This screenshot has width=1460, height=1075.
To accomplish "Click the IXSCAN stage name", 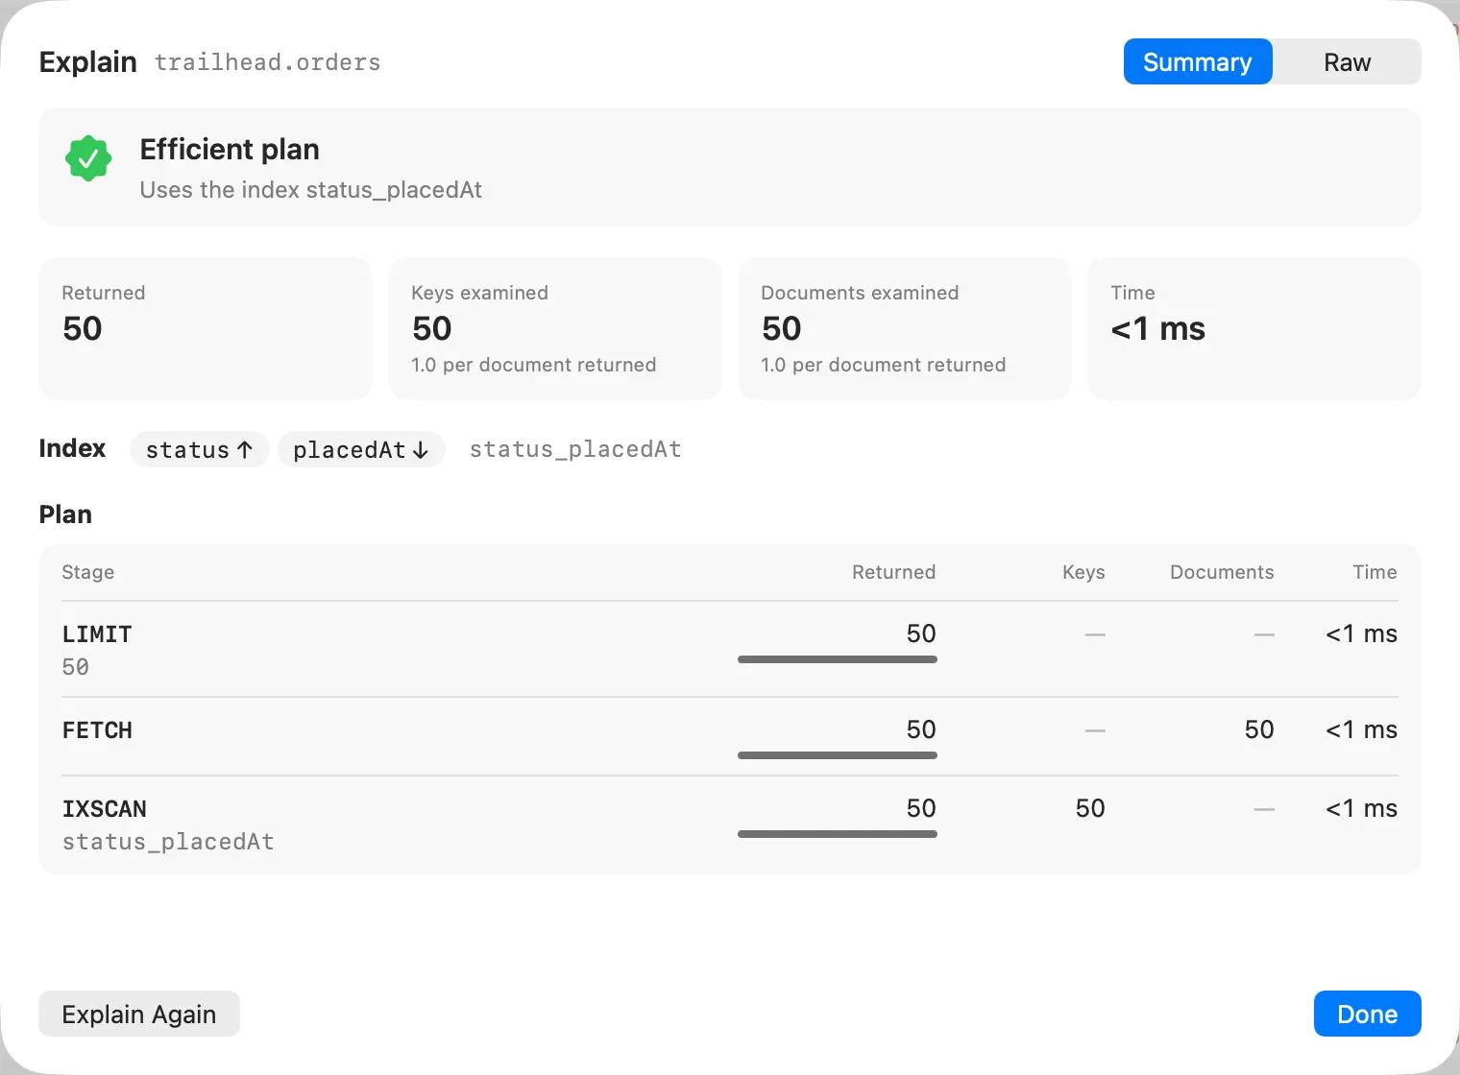I will point(105,809).
